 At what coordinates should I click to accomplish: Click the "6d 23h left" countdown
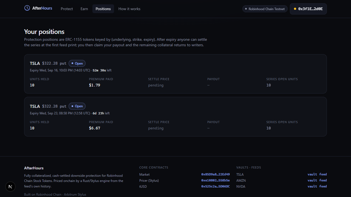[101, 113]
